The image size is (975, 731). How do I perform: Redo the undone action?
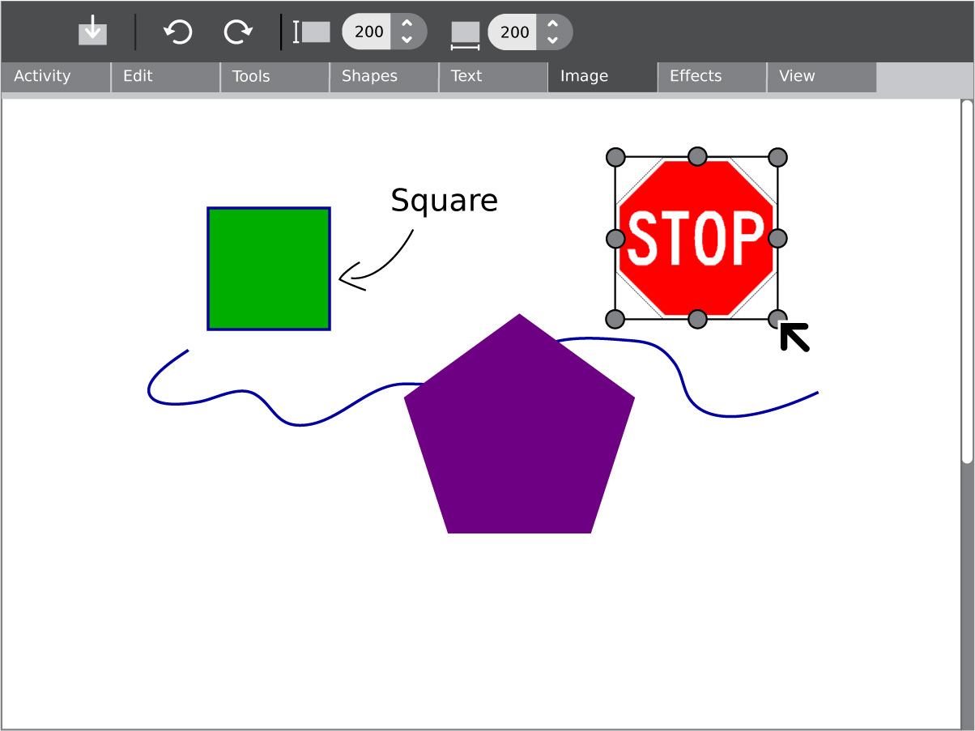[237, 32]
